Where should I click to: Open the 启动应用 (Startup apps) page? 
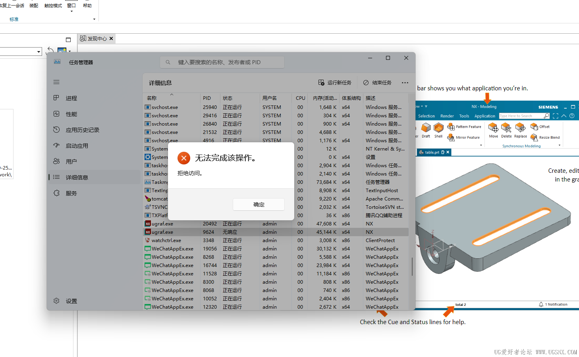tap(77, 146)
